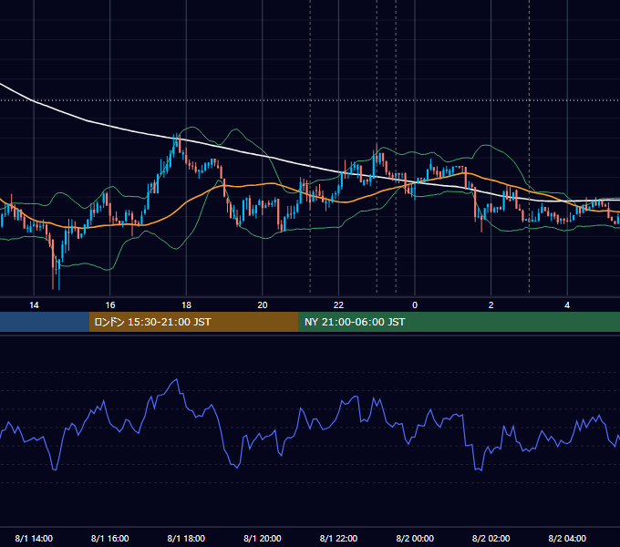Click the 8/2 00:00 timestamp label
620x547 pixels.
coord(415,538)
